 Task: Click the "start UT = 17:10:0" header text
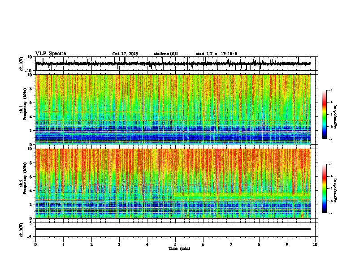pyautogui.click(x=216, y=54)
